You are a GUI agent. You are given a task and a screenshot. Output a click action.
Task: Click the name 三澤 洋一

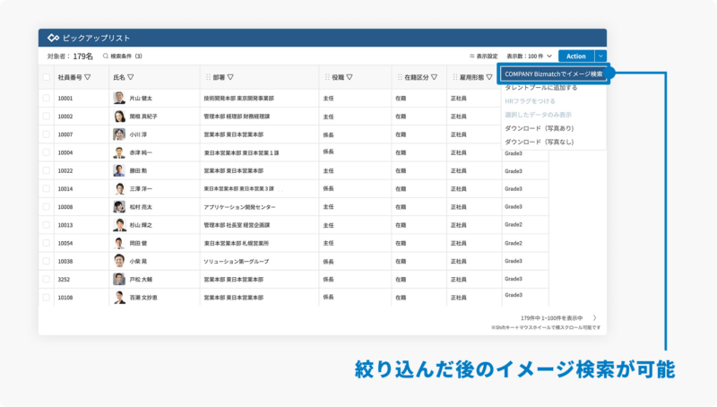pos(141,189)
